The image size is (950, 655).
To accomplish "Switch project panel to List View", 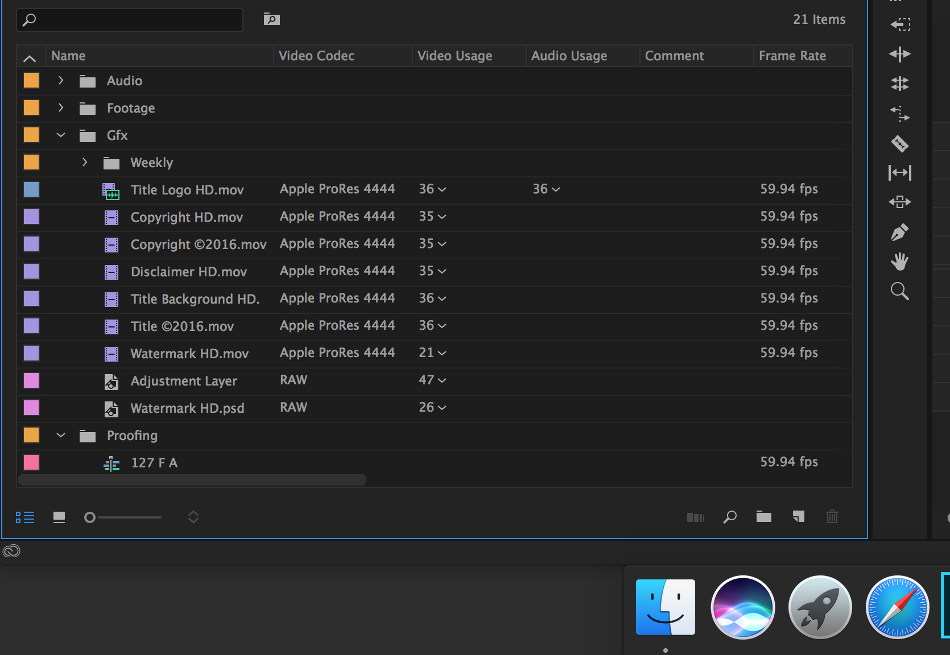I will click(x=25, y=517).
